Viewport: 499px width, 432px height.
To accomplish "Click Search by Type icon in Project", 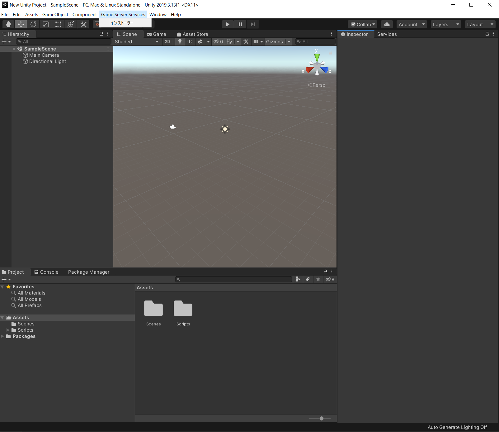I will [x=298, y=279].
